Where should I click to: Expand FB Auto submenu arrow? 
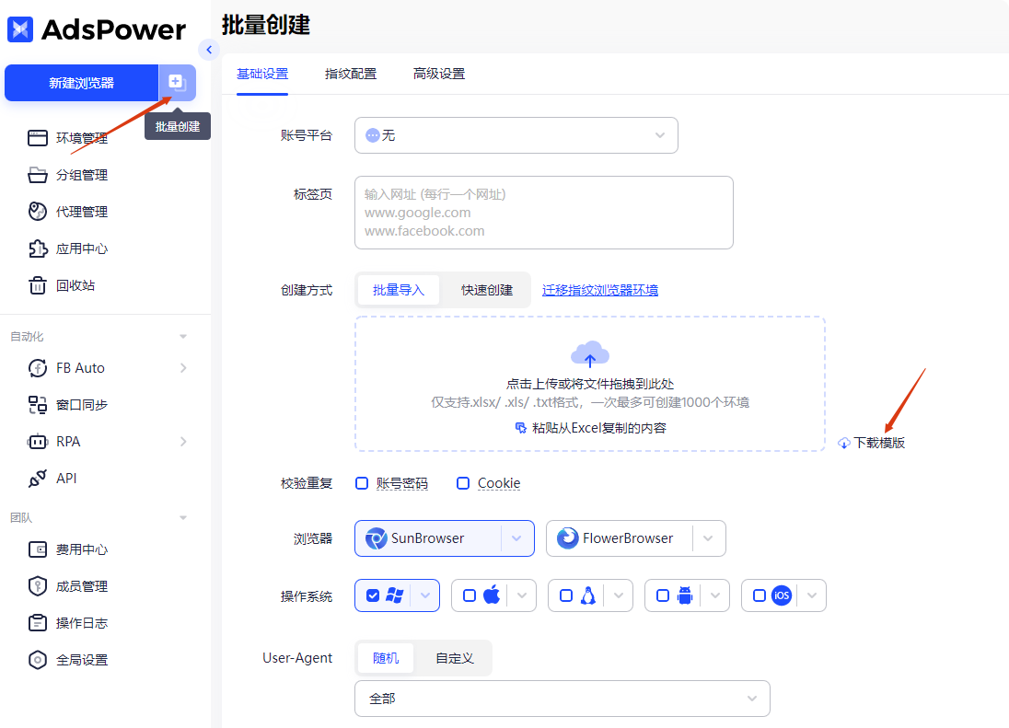point(183,368)
